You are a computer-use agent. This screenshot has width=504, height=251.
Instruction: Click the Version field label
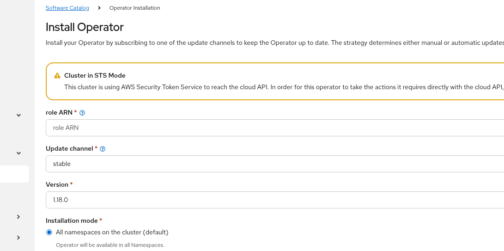click(x=57, y=184)
